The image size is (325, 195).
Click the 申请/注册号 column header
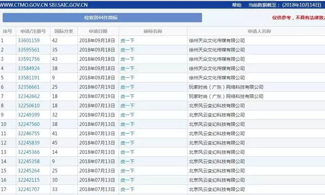[33, 31]
